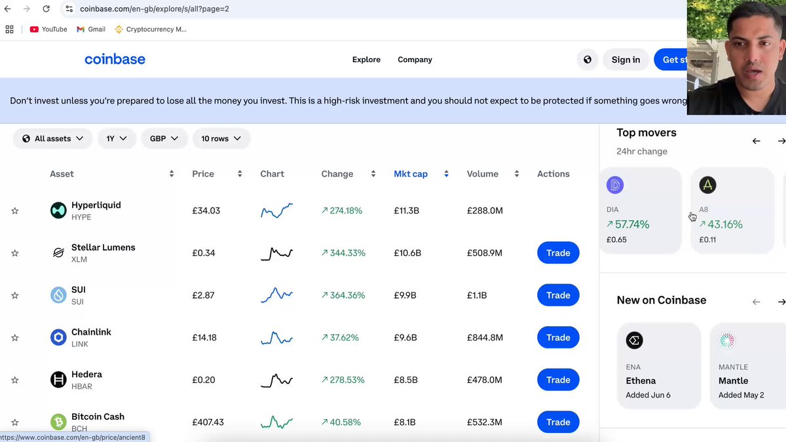Click the Hyperliquid coin icon

click(x=58, y=211)
